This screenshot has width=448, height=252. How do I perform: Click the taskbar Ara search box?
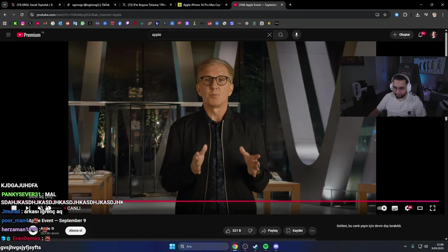[204, 246]
